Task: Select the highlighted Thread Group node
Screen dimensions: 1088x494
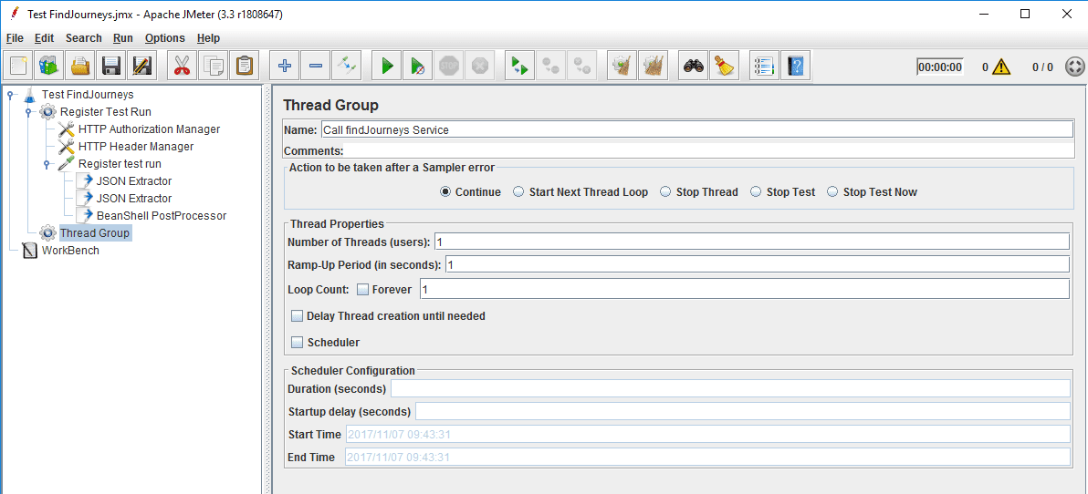Action: [x=95, y=233]
